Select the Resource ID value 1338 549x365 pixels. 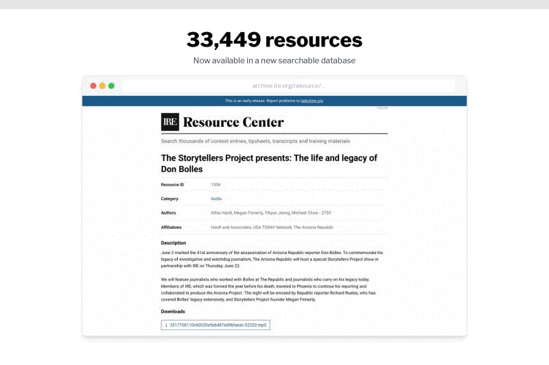pos(215,185)
